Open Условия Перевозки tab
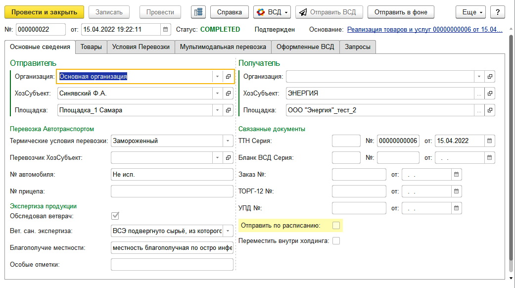The width and height of the screenshot is (515, 288). coord(141,47)
